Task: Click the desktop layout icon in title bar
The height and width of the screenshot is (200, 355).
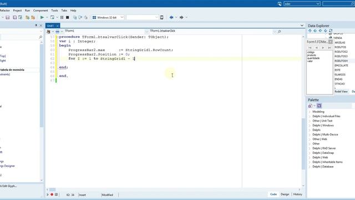Action: 280,4
